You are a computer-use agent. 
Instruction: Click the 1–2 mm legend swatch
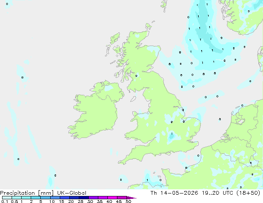[26, 198]
